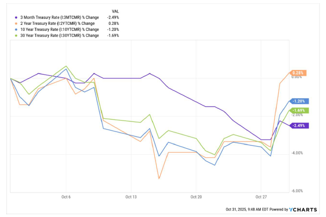Click the purple 3 Month Treasury legend dot

tap(16, 17)
